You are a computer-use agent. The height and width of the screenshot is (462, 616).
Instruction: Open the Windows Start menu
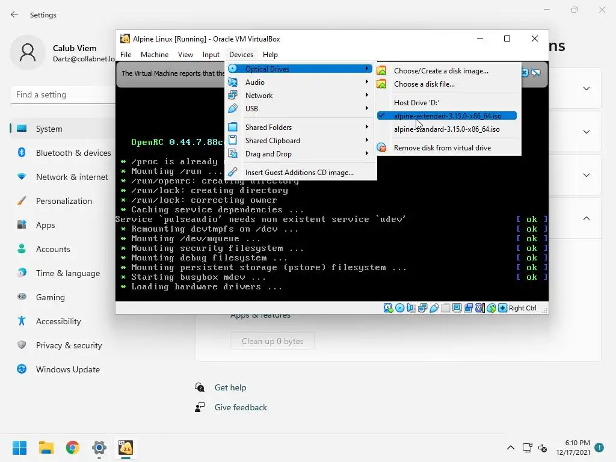click(x=19, y=448)
